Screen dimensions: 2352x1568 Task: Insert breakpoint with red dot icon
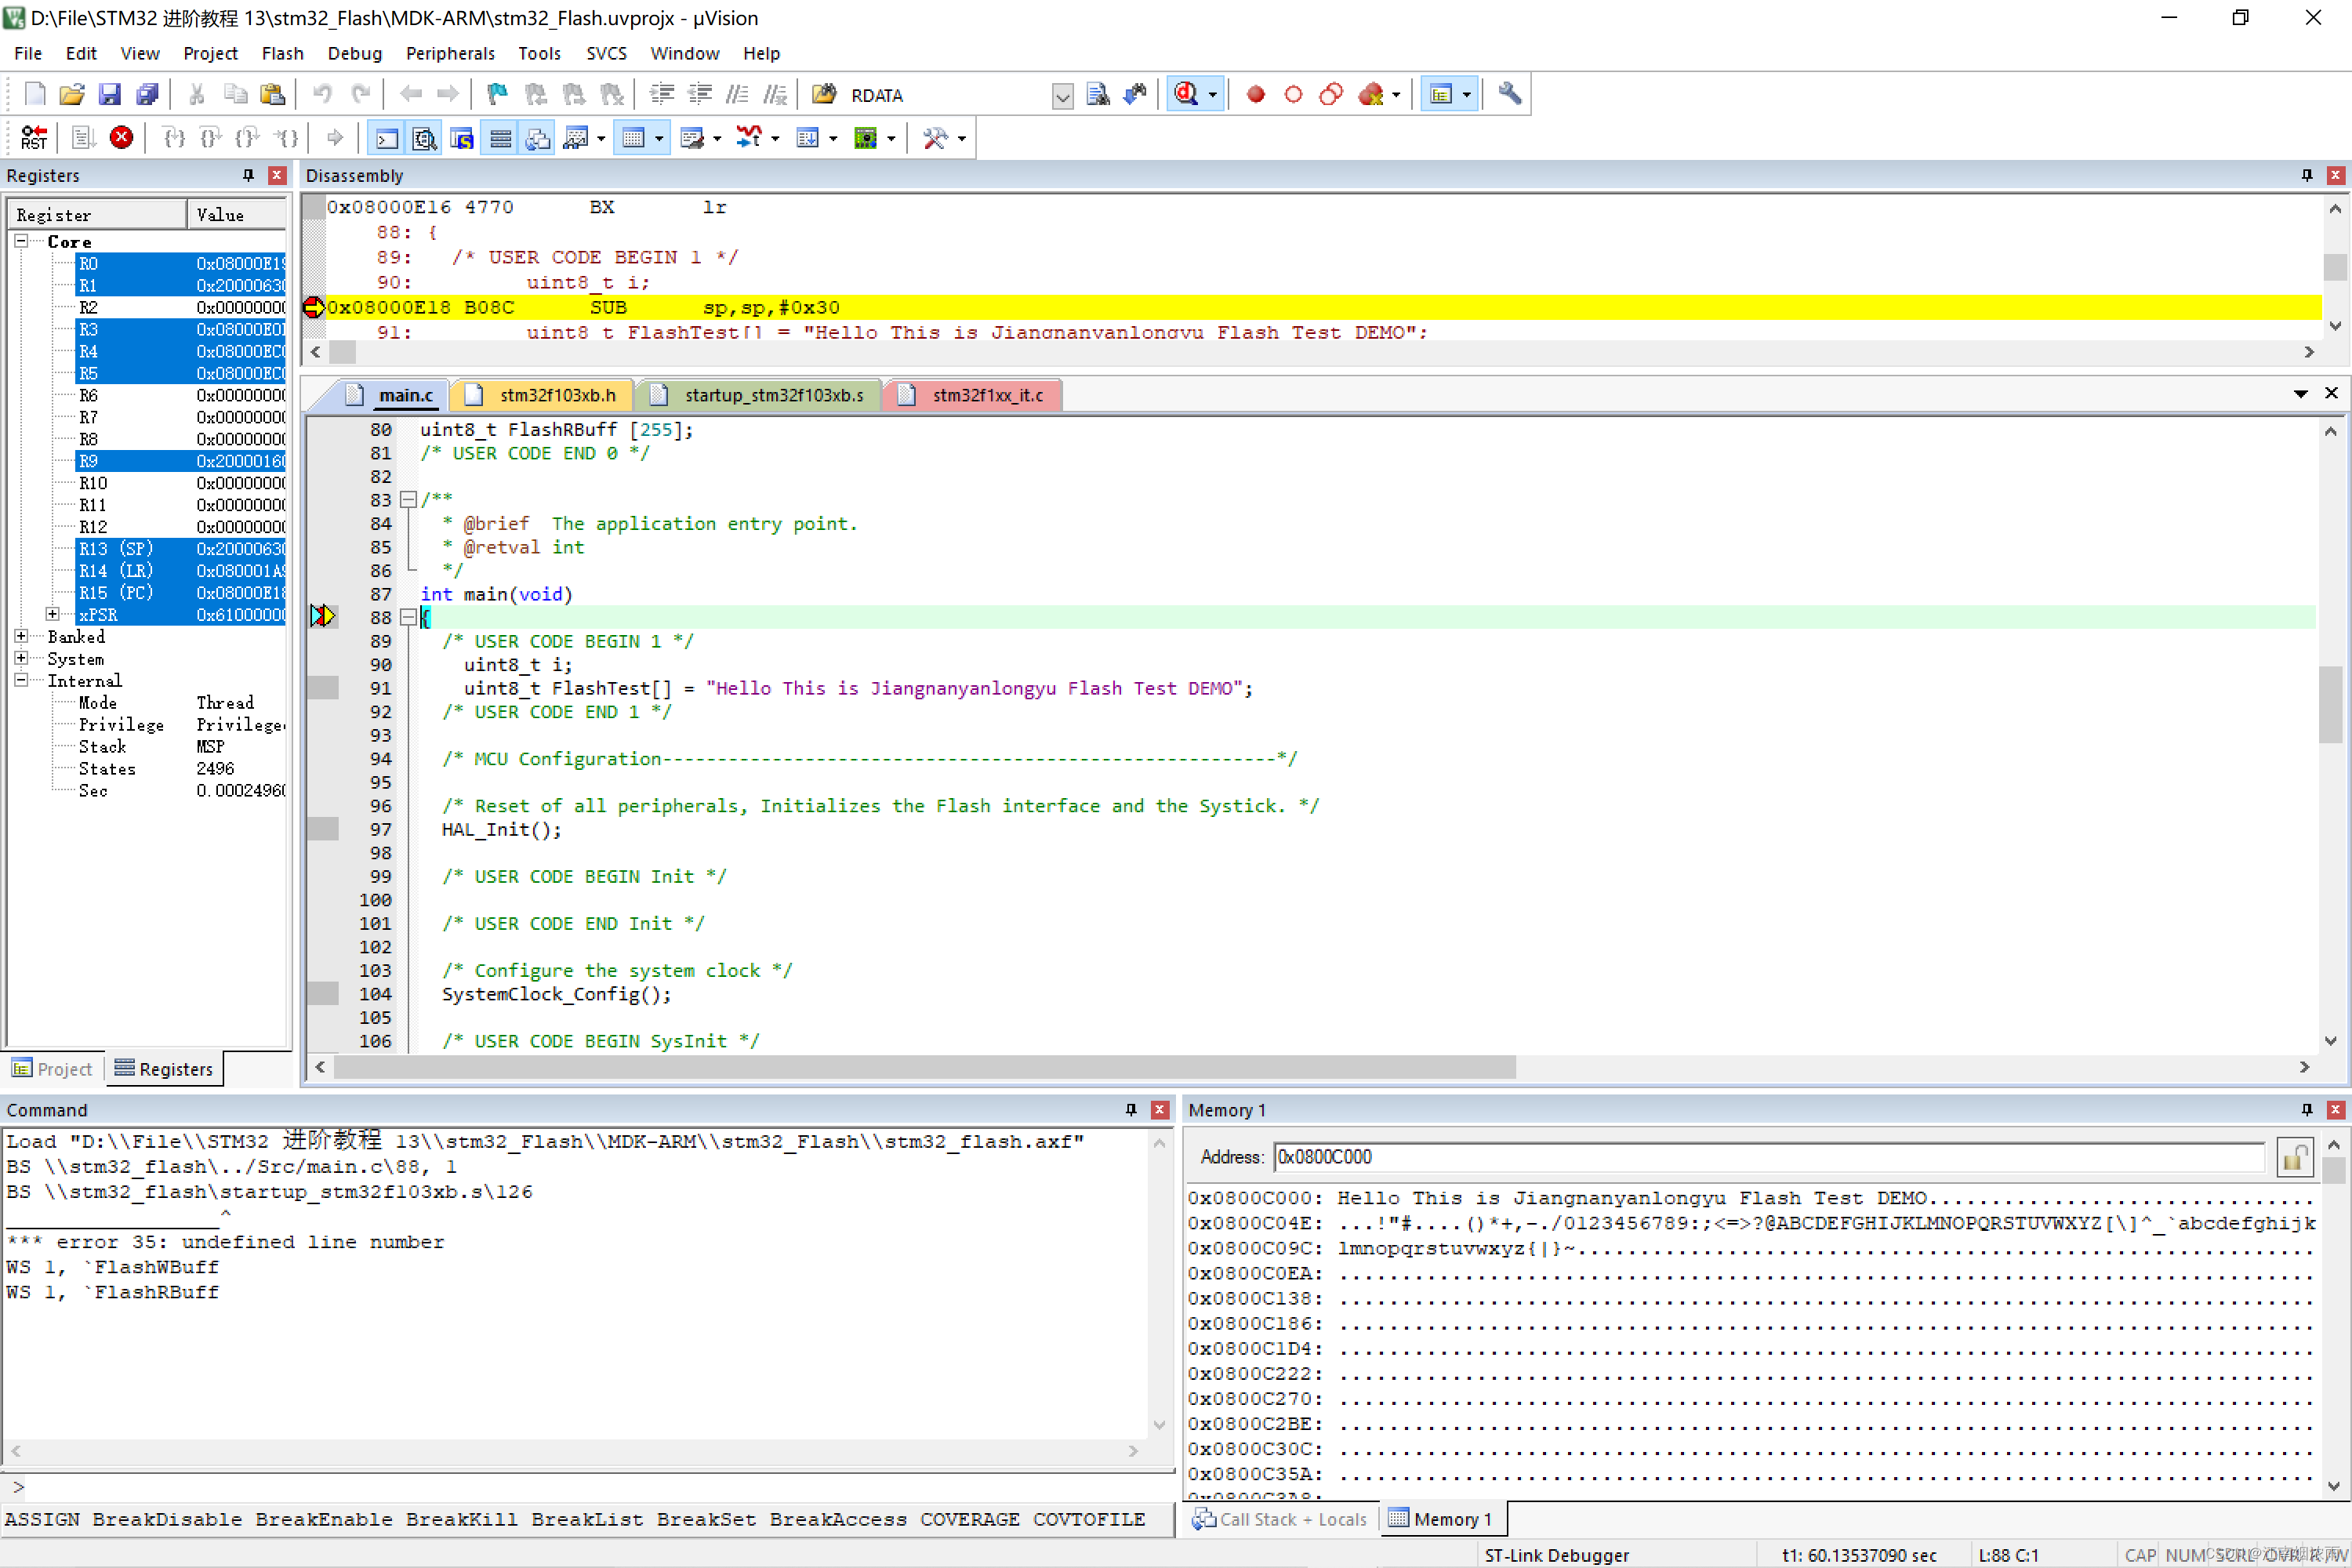point(1256,94)
